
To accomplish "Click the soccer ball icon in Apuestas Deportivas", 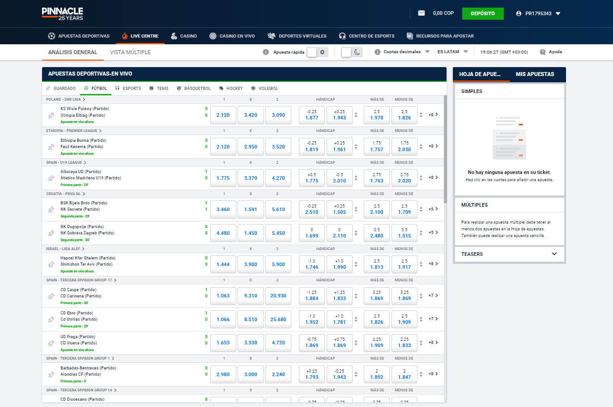I will pyautogui.click(x=51, y=36).
